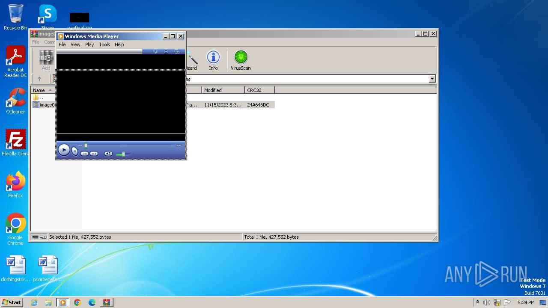
Task: Open File Explorer from taskbar
Action: pyautogui.click(x=48, y=302)
